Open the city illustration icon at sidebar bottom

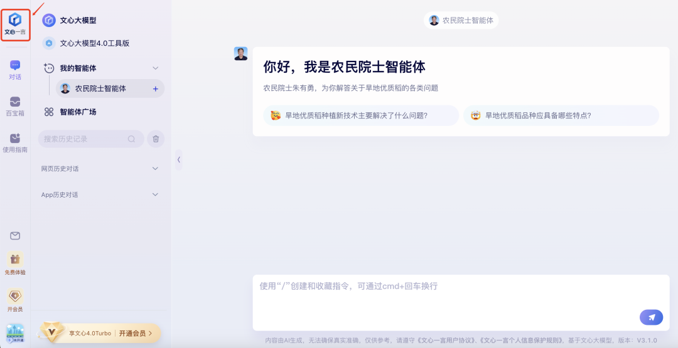(15, 334)
